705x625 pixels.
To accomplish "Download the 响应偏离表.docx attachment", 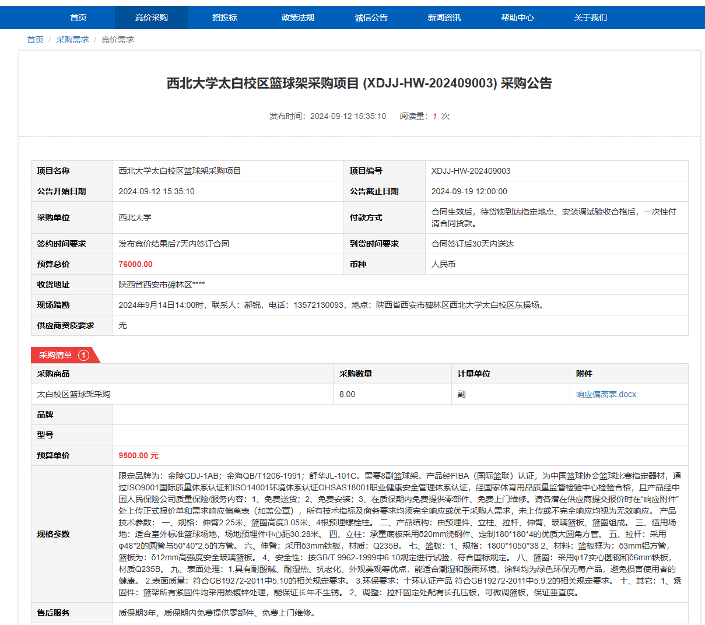I will click(x=606, y=394).
